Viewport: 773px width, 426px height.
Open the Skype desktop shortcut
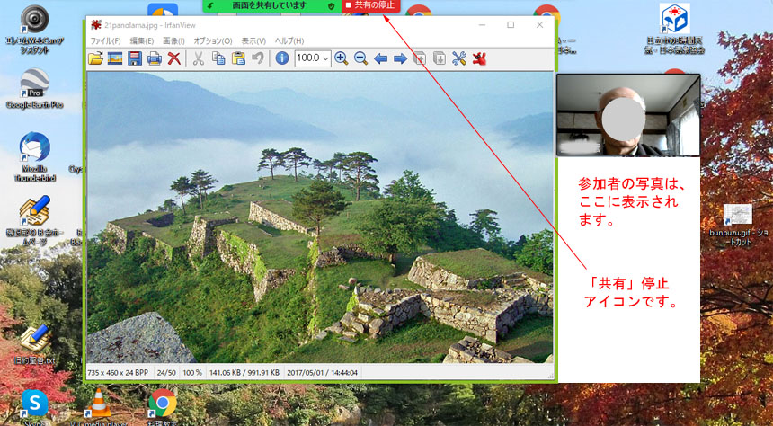click(x=34, y=407)
